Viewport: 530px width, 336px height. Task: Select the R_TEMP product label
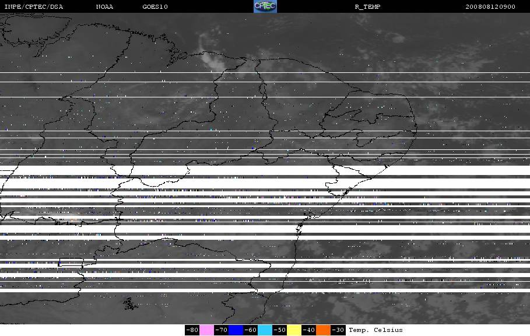coord(368,7)
